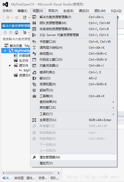Click the Toolbox (工具箱) icon
124x182 pixels.
pyautogui.click(x=34, y=96)
